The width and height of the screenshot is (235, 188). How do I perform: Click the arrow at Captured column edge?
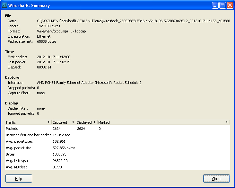pyautogui.click(x=73, y=122)
